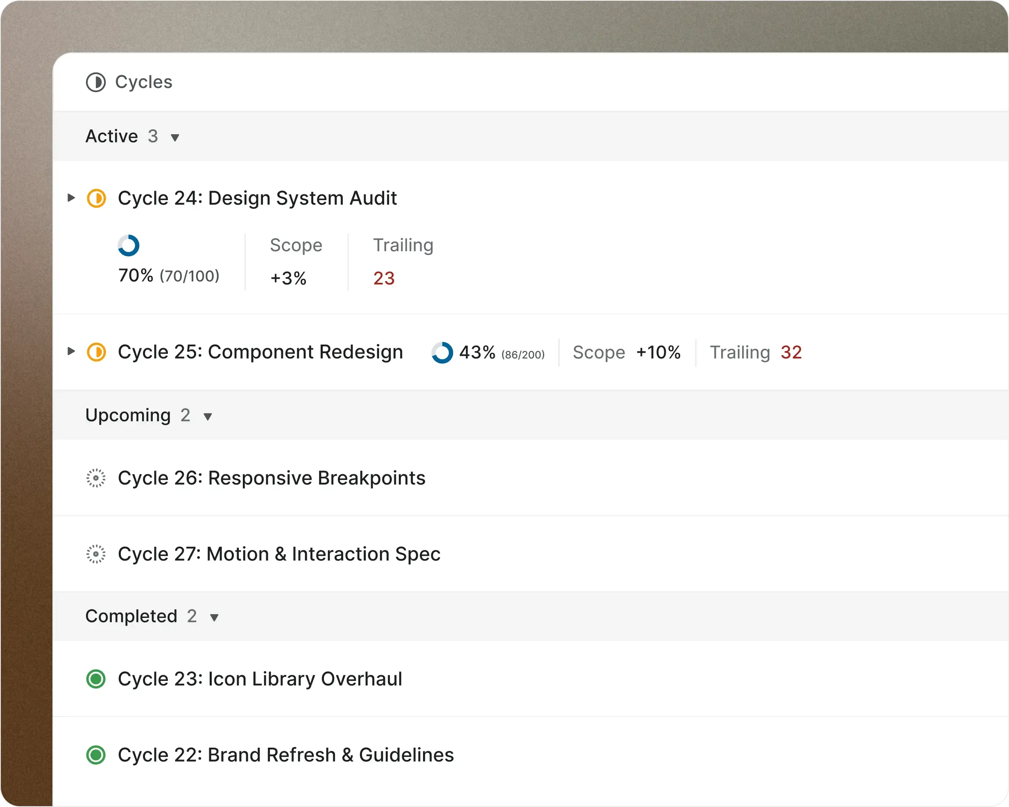Click the dotted upcoming icon for Cycle 27

[x=96, y=555]
